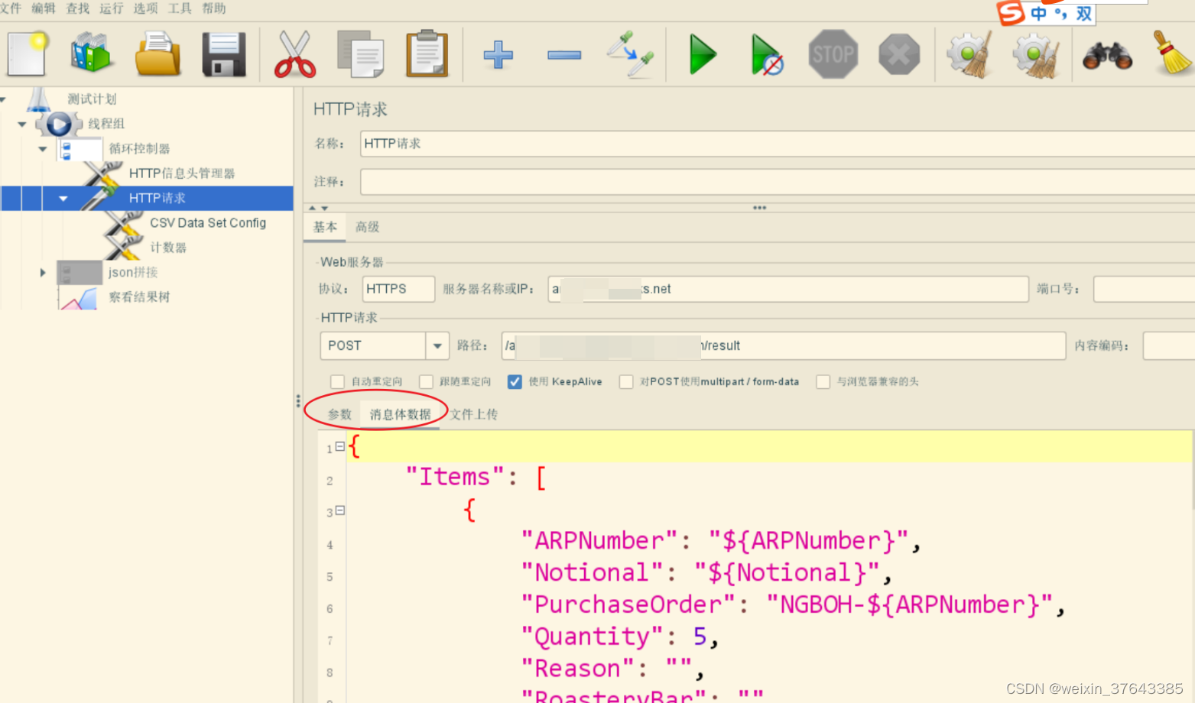Enable the 自动重定向 checkbox
The height and width of the screenshot is (703, 1195).
(337, 381)
